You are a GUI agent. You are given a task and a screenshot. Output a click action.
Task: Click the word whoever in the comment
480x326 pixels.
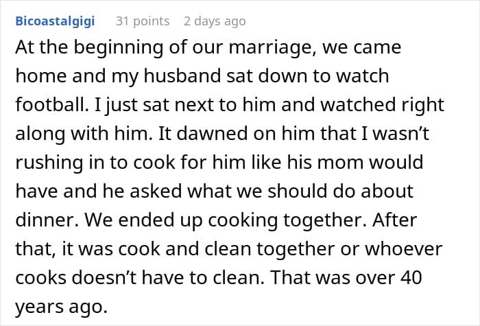click(403, 248)
